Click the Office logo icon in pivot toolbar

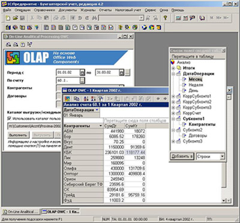click(x=68, y=99)
